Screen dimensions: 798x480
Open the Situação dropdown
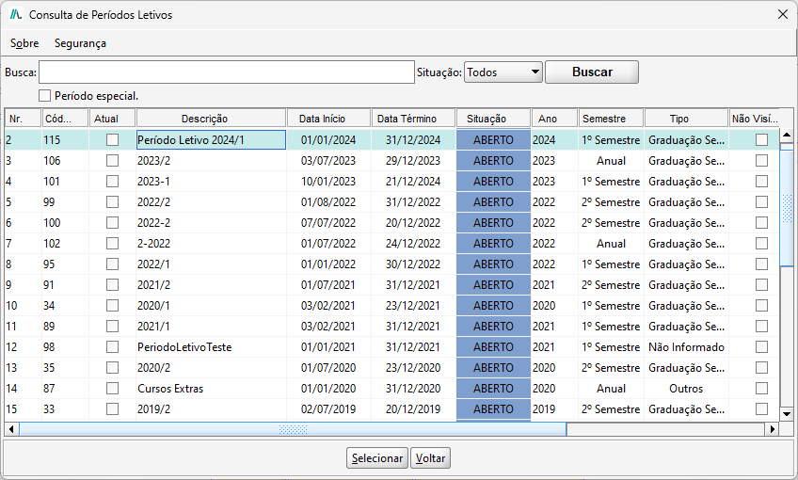pyautogui.click(x=503, y=72)
